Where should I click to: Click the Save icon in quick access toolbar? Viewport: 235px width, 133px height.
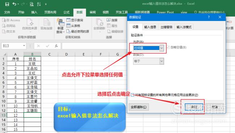click(x=7, y=4)
